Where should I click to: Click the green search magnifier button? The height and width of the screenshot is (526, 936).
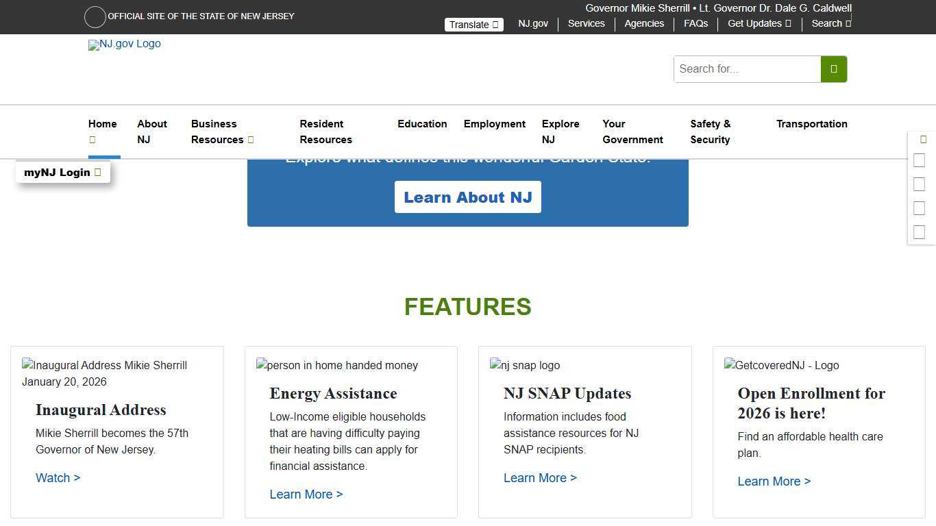click(833, 68)
